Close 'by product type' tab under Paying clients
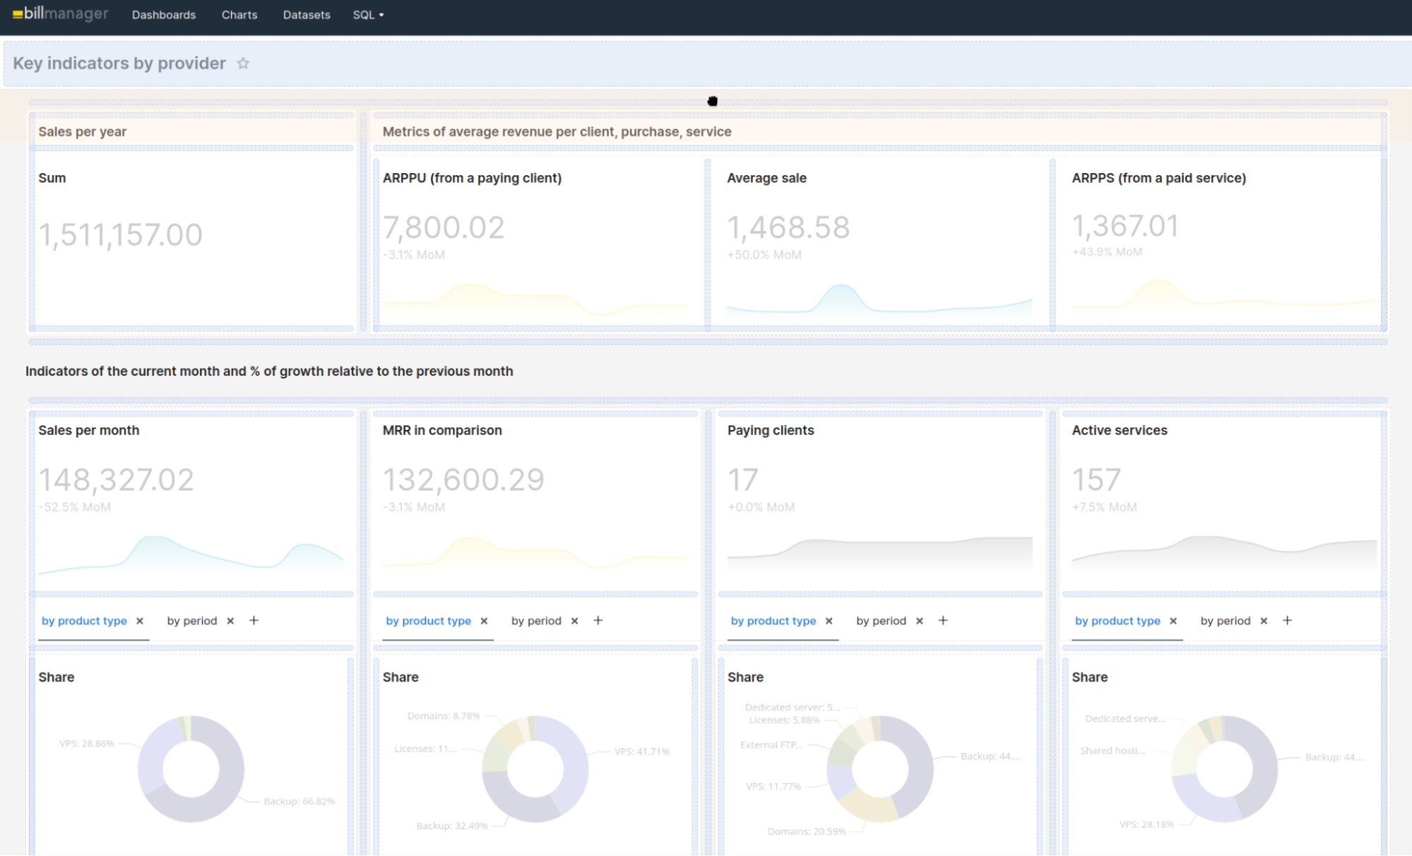Viewport: 1412px width, 856px height. (829, 621)
